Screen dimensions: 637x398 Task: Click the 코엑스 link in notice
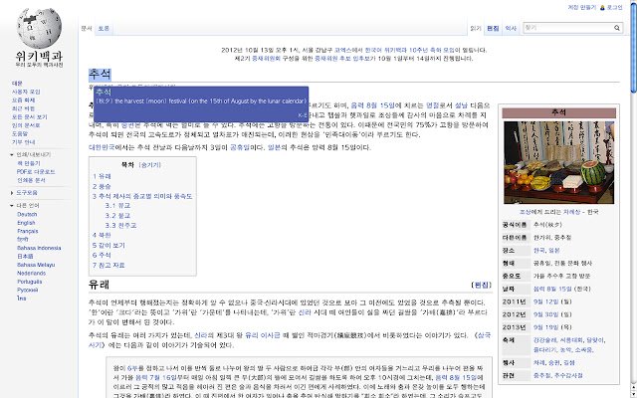344,50
